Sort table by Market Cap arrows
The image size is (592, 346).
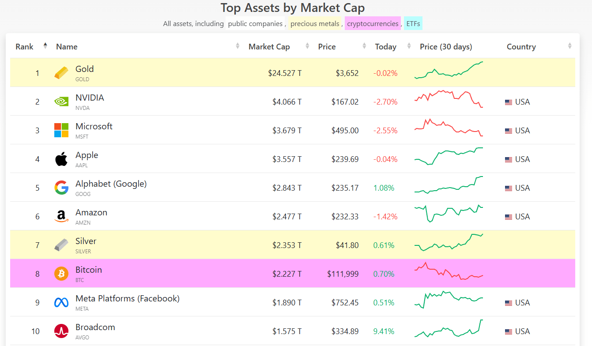point(307,46)
